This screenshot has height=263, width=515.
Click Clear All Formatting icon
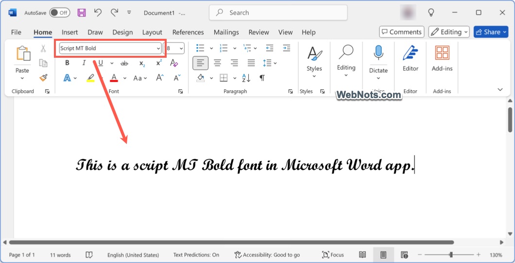174,63
